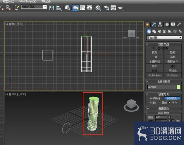Open the perspective viewport 透视 menu
This screenshot has width=184, height=145.
tap(14, 94)
